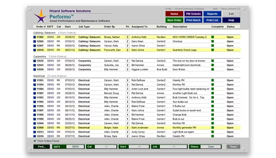Click blue square icon for order 12010
This screenshot has height=158, width=276.
35,50
